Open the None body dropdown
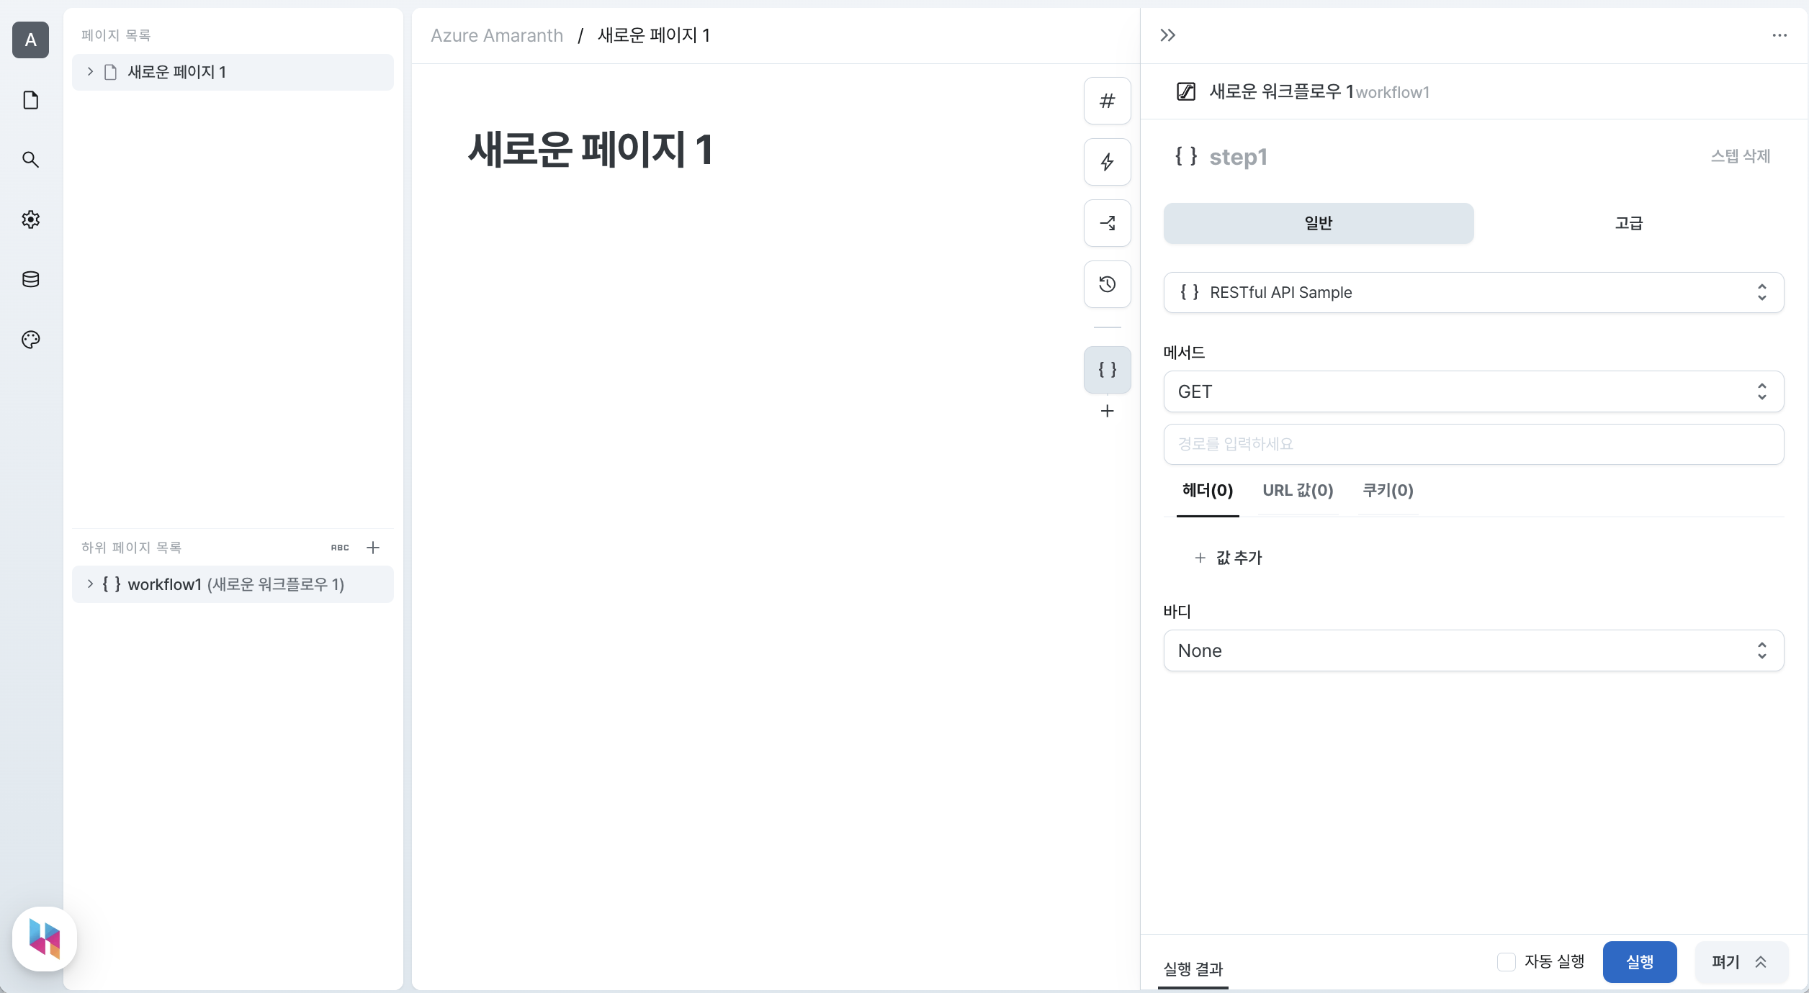The image size is (1809, 993). (x=1473, y=650)
